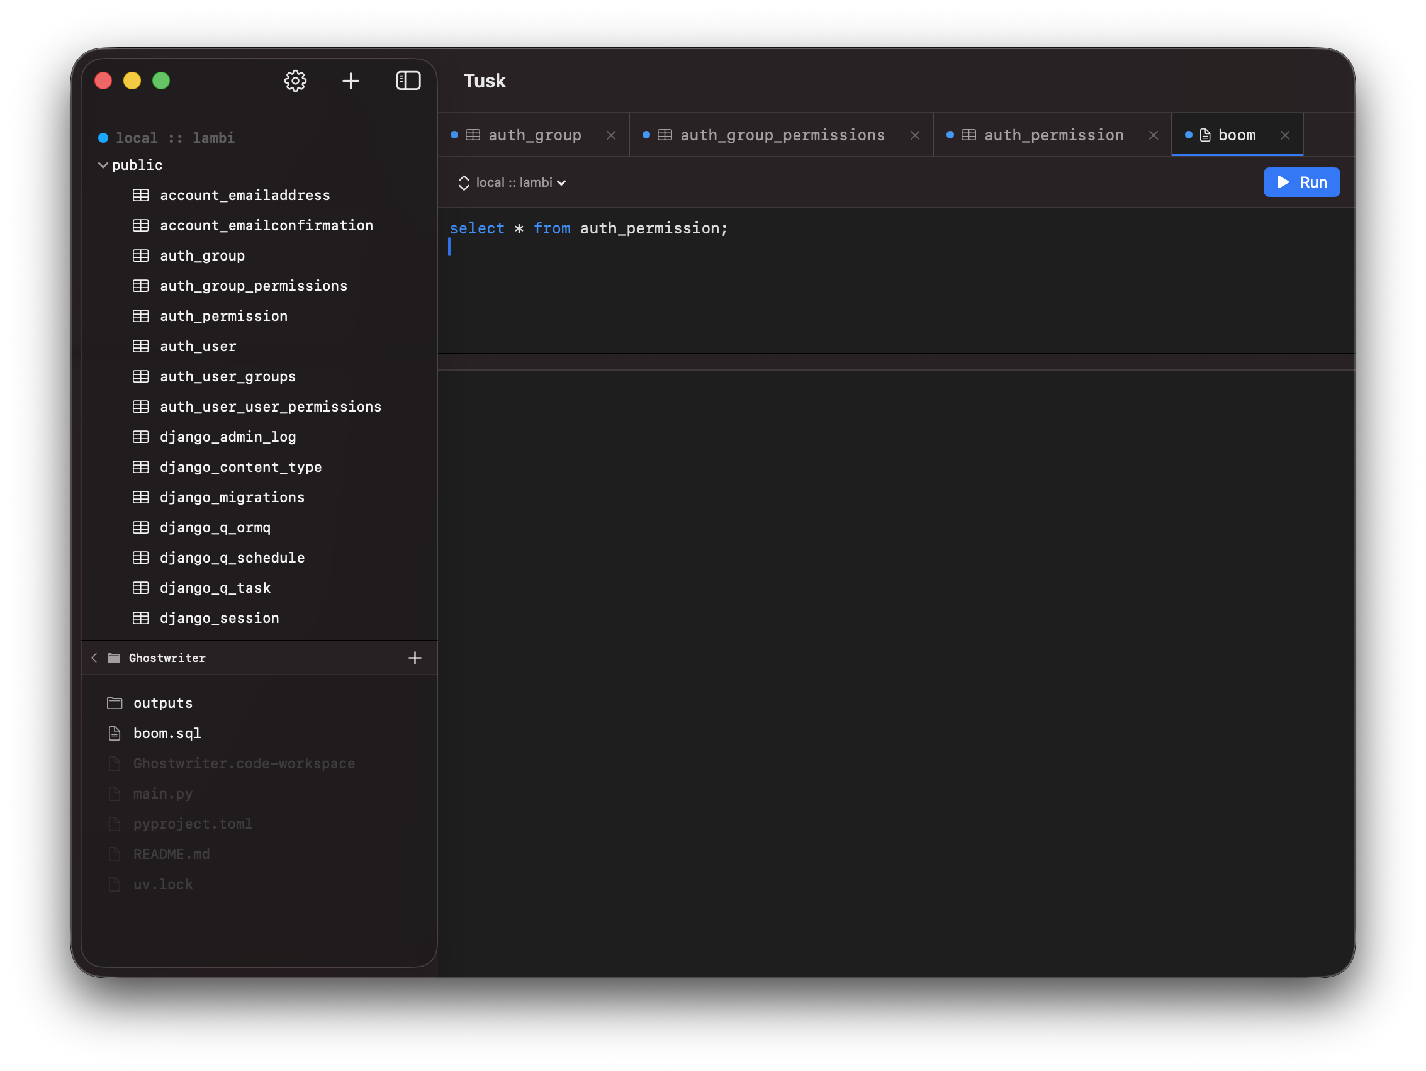Click the plus icon to open new tab
The image size is (1426, 1071).
[351, 81]
